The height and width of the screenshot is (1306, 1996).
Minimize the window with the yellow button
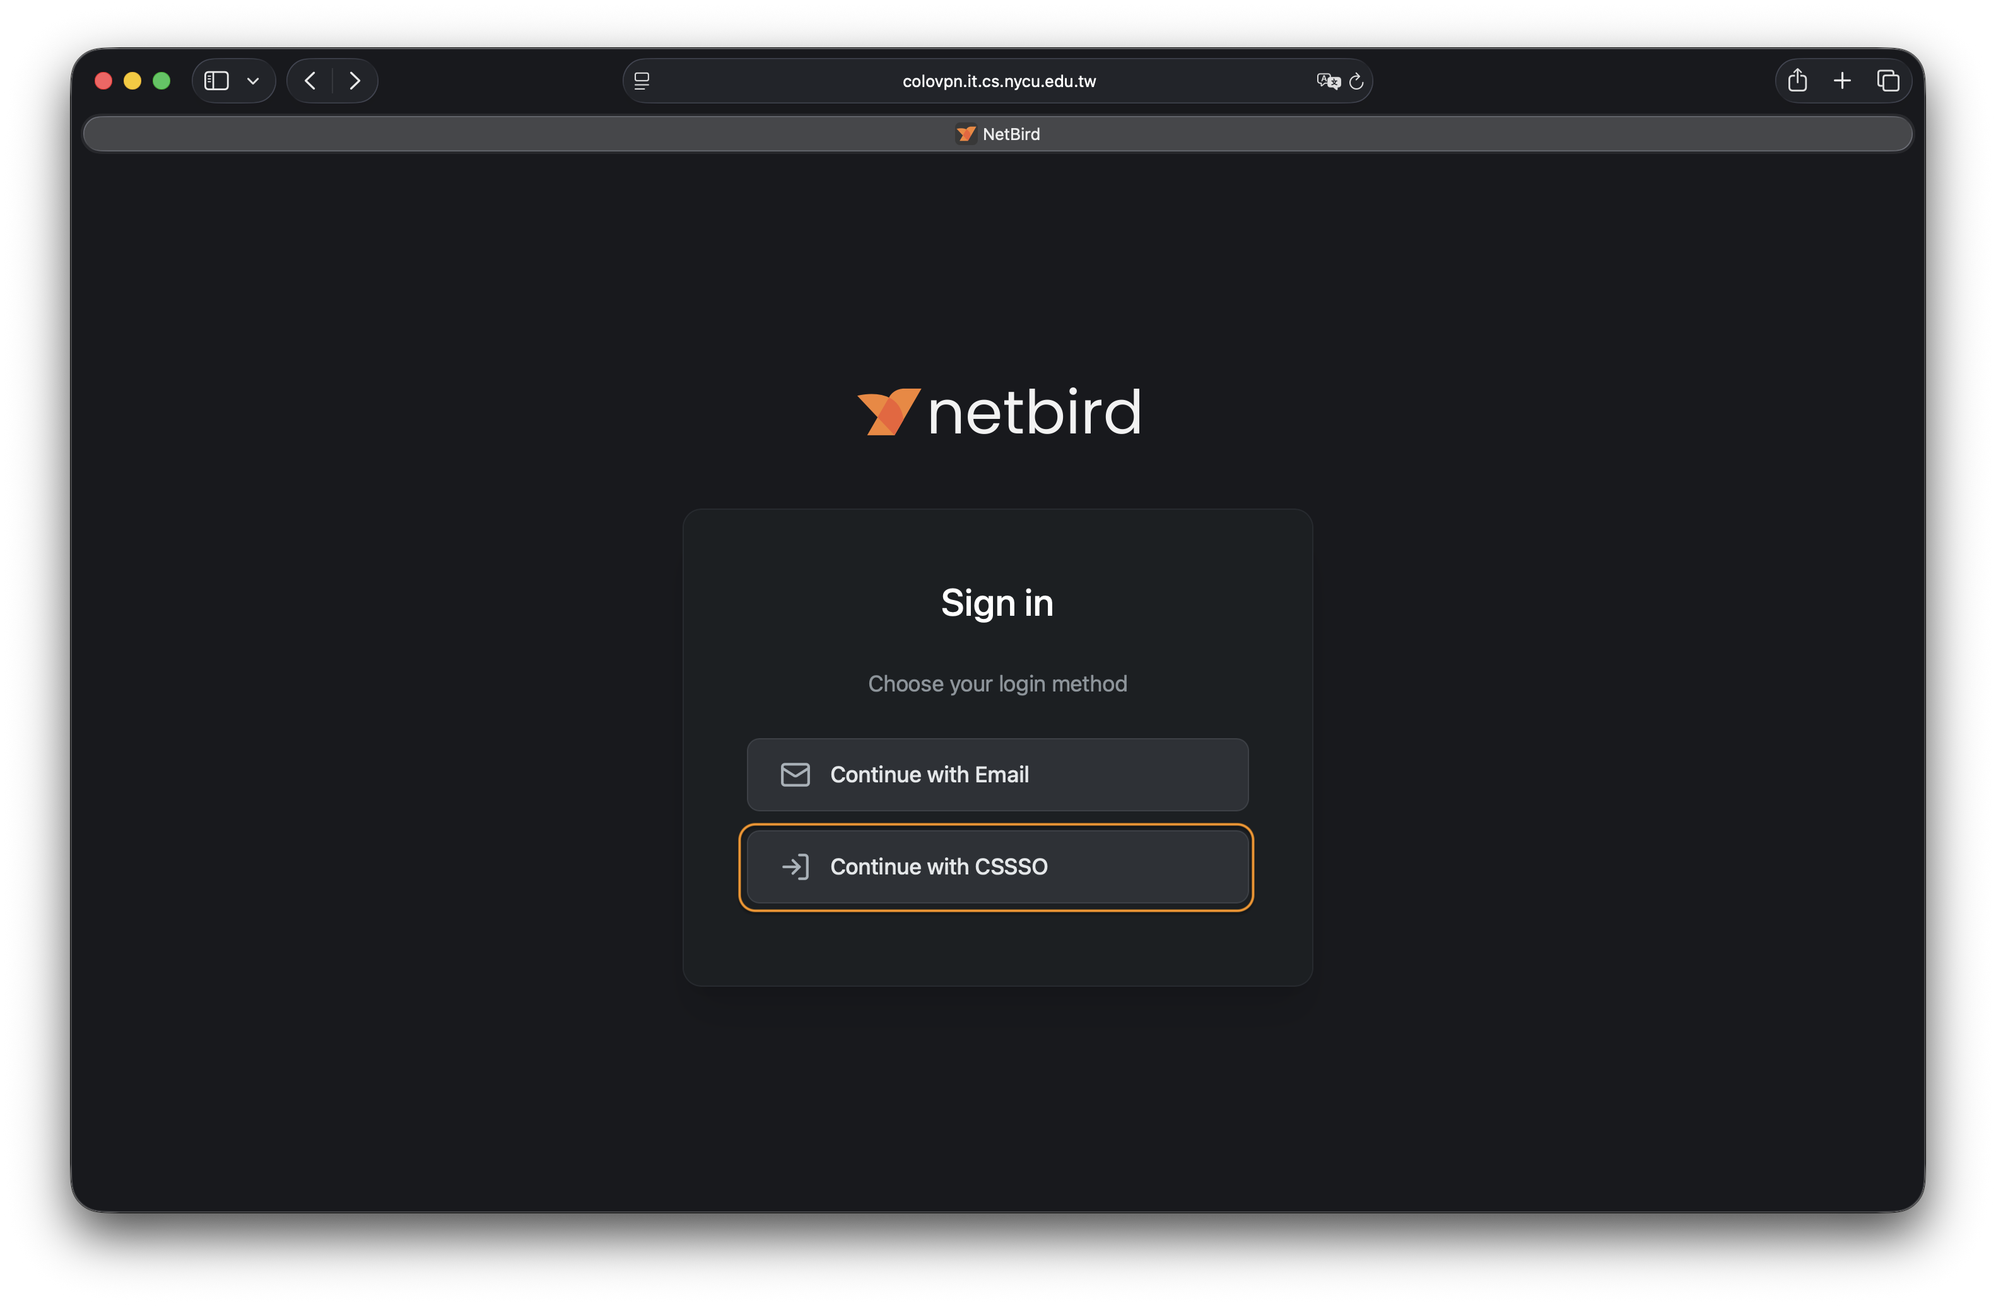coord(132,81)
